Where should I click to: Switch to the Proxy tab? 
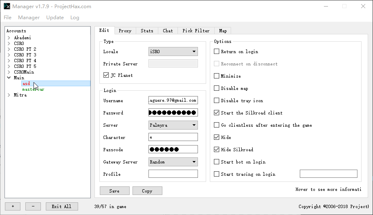click(125, 31)
